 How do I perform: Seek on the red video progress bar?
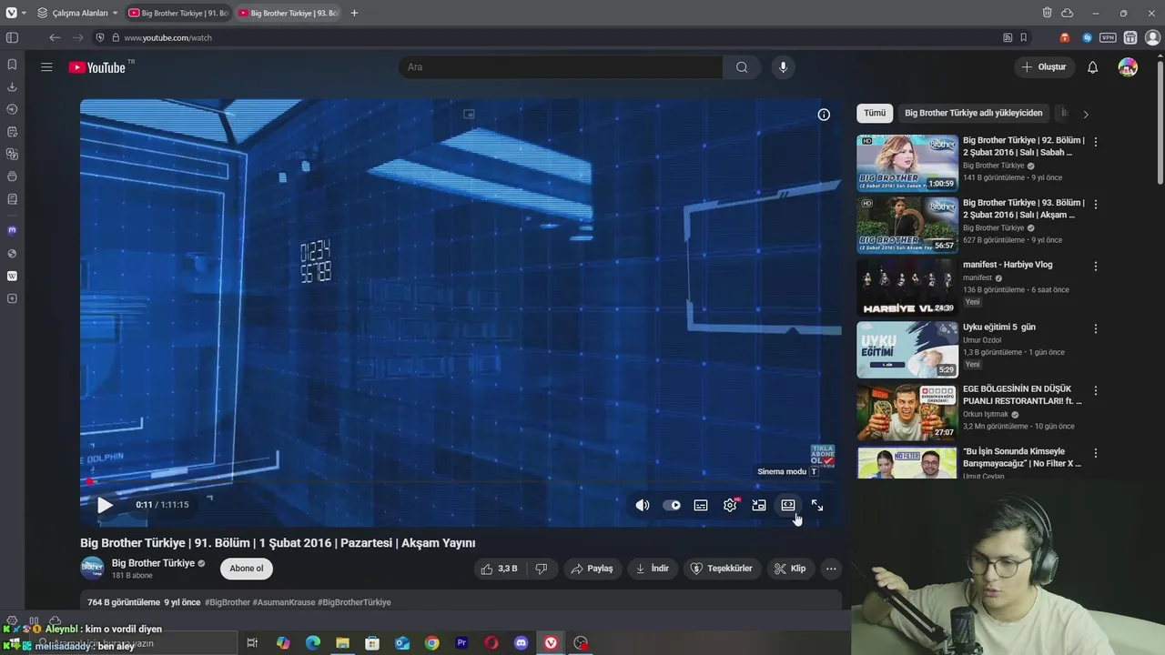pos(461,482)
